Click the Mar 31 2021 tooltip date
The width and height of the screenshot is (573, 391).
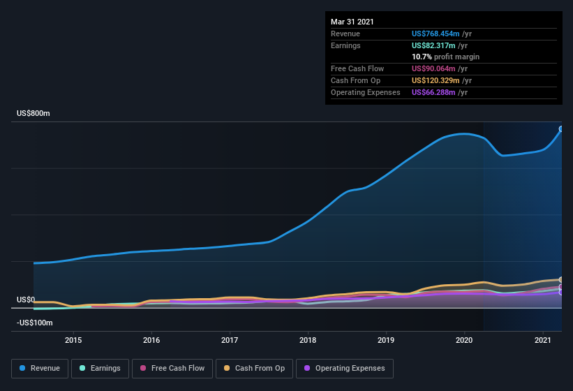click(x=352, y=22)
